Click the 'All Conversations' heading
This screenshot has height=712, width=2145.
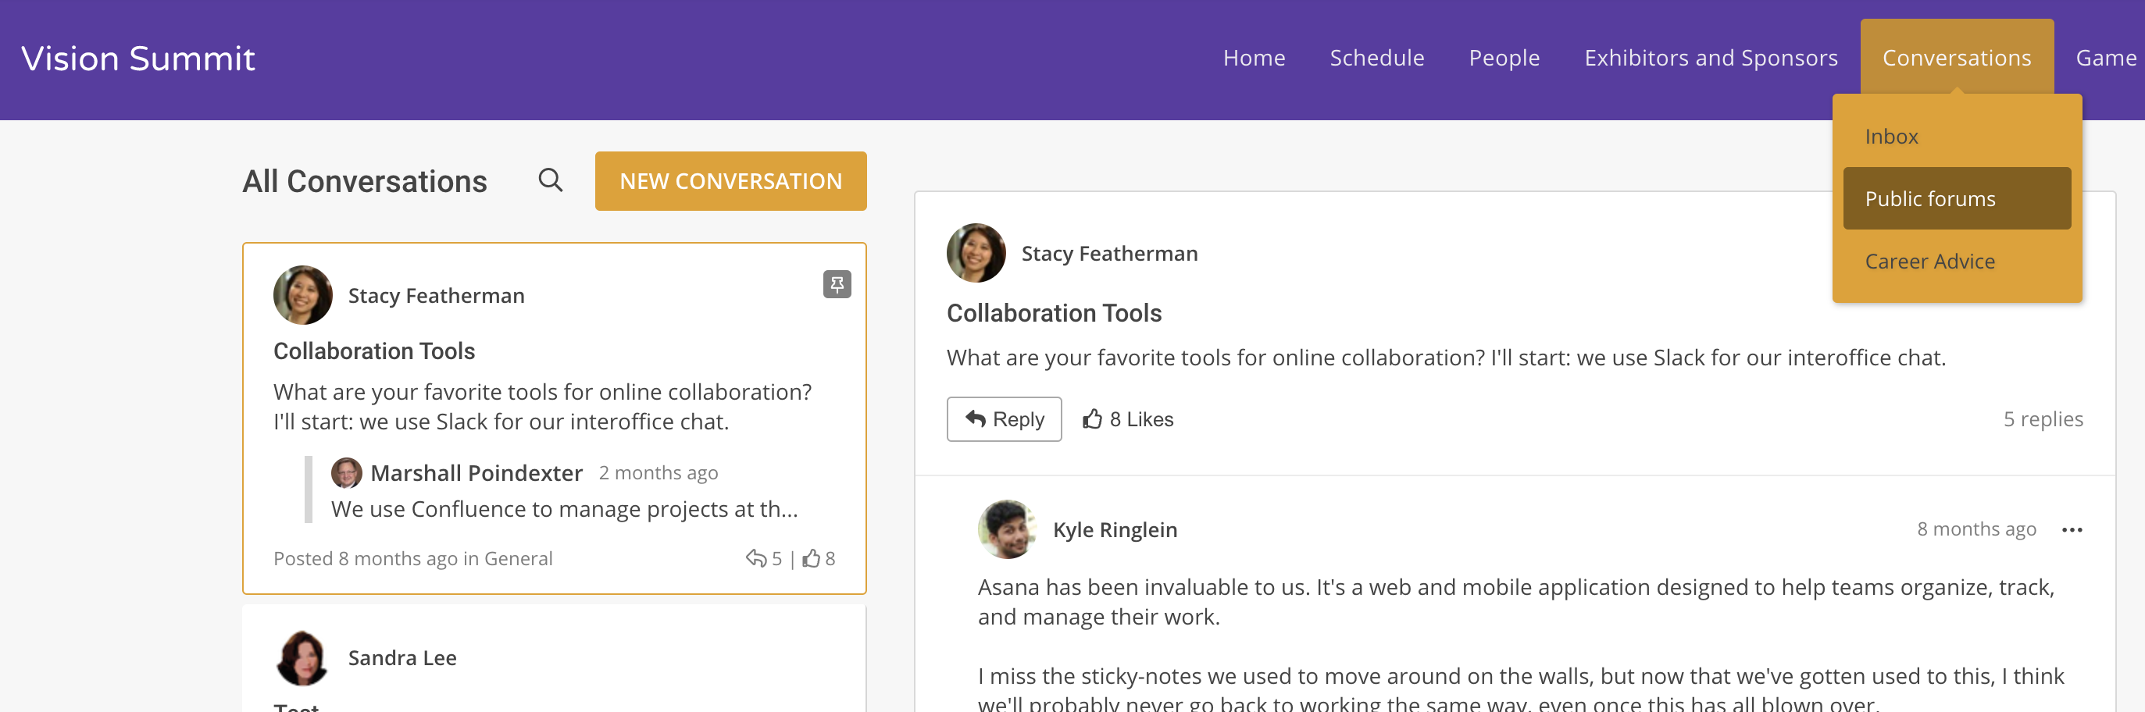click(x=364, y=181)
